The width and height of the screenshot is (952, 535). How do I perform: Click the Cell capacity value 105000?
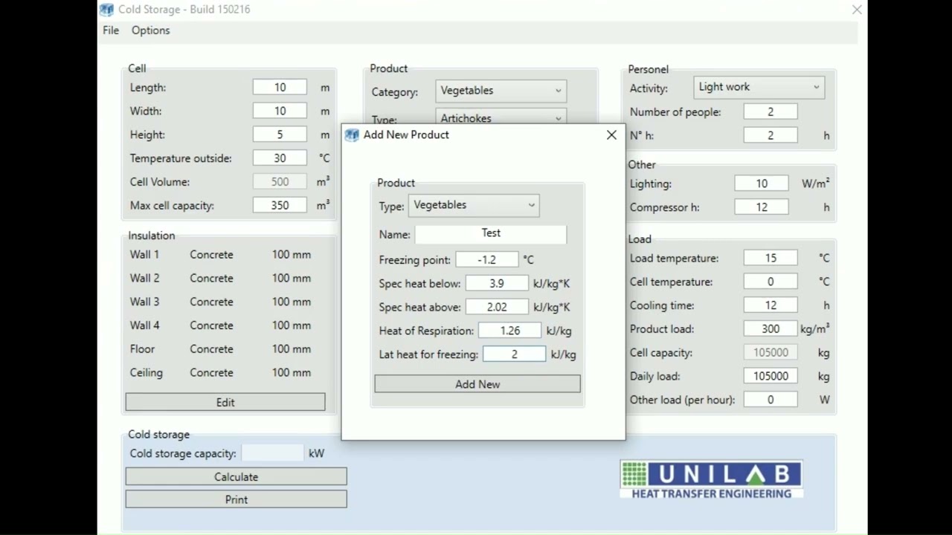771,353
